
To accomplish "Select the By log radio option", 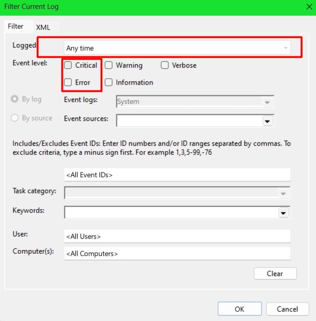I will click(x=15, y=99).
